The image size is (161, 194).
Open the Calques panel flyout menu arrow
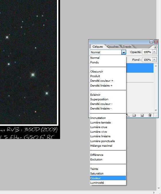(x=156, y=47)
